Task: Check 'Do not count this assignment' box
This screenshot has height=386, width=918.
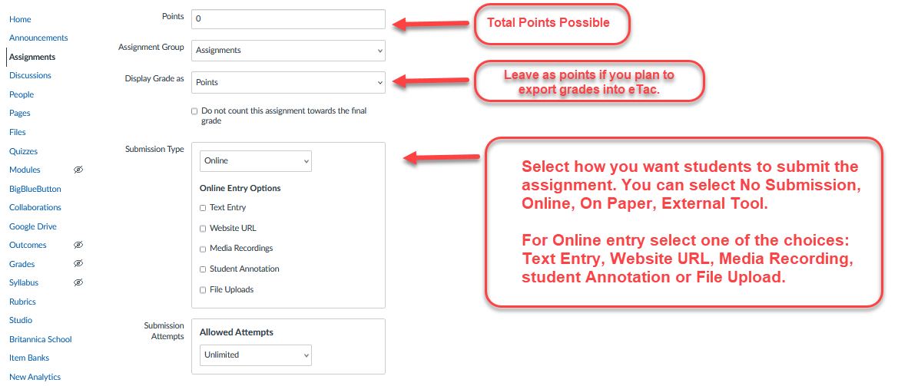Action: click(194, 111)
